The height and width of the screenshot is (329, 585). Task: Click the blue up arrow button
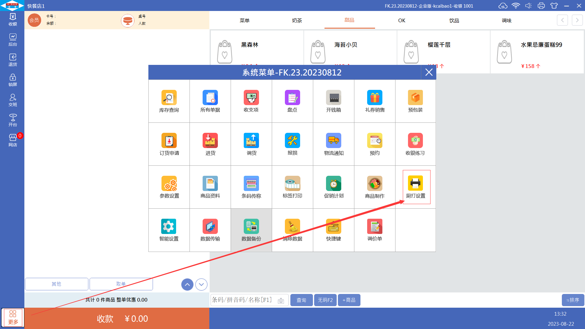(x=187, y=285)
